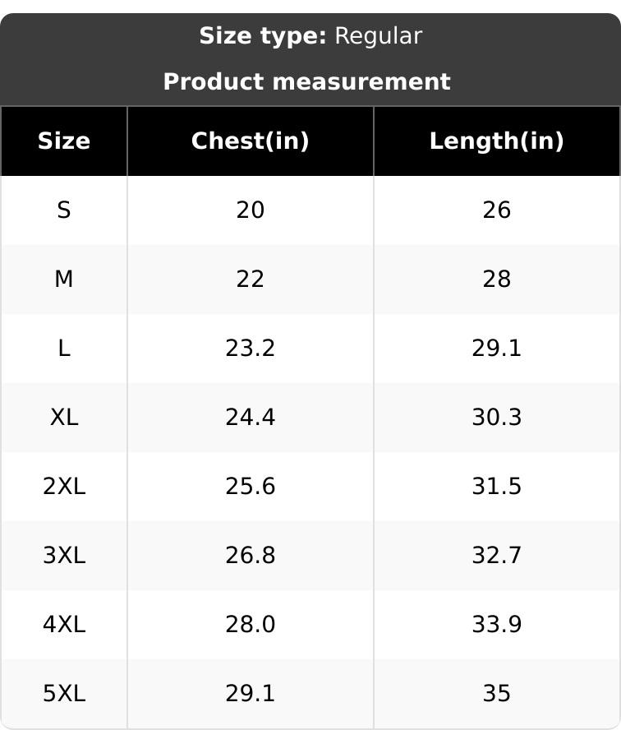Click the Size type: Regular label

point(310,36)
